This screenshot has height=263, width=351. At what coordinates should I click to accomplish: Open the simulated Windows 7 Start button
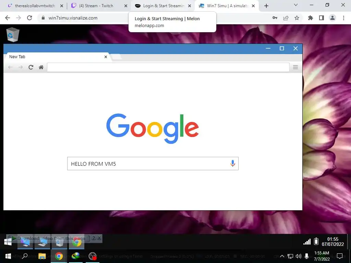(x=8, y=242)
